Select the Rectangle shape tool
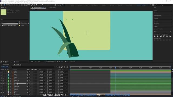Viewport: 173px width, 97px height. tap(25, 5)
